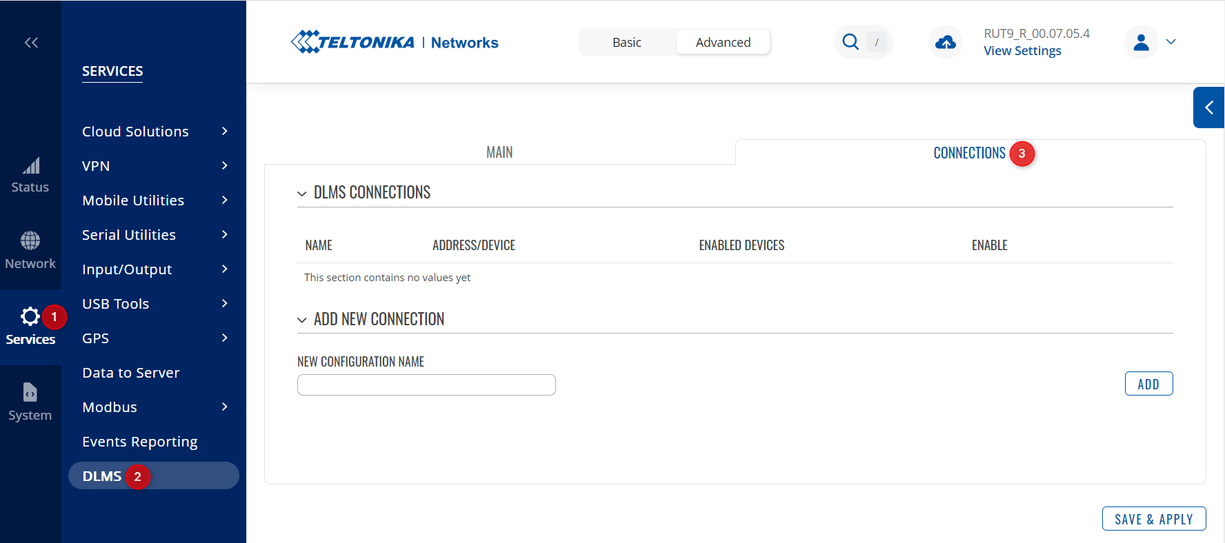Viewport: 1225px width, 543px height.
Task: Select the Services gear icon
Action: pyautogui.click(x=30, y=316)
